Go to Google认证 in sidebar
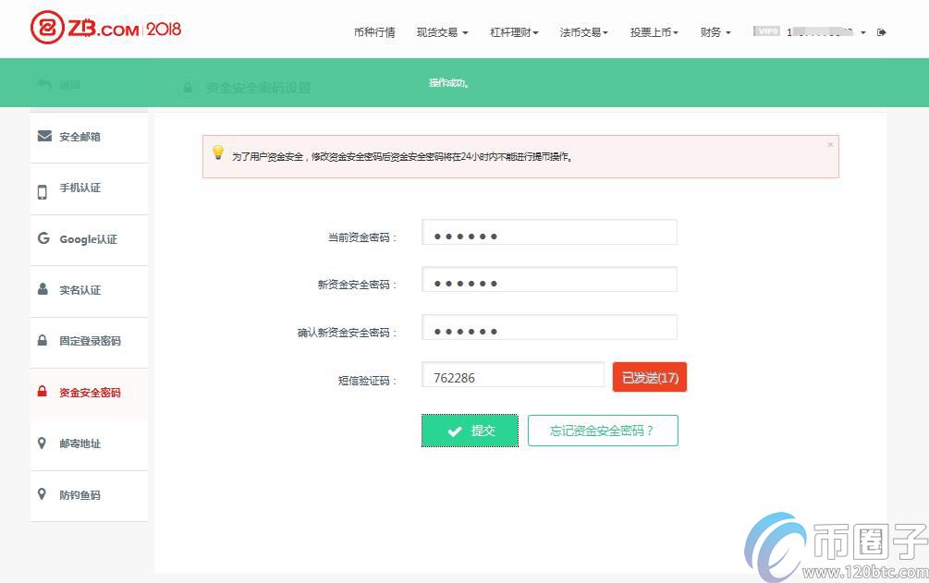The width and height of the screenshot is (929, 583). (89, 240)
